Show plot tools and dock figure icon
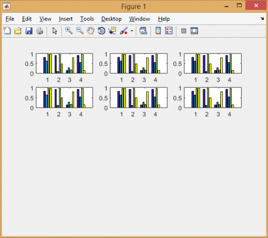The height and width of the screenshot is (238, 268). coord(194,31)
